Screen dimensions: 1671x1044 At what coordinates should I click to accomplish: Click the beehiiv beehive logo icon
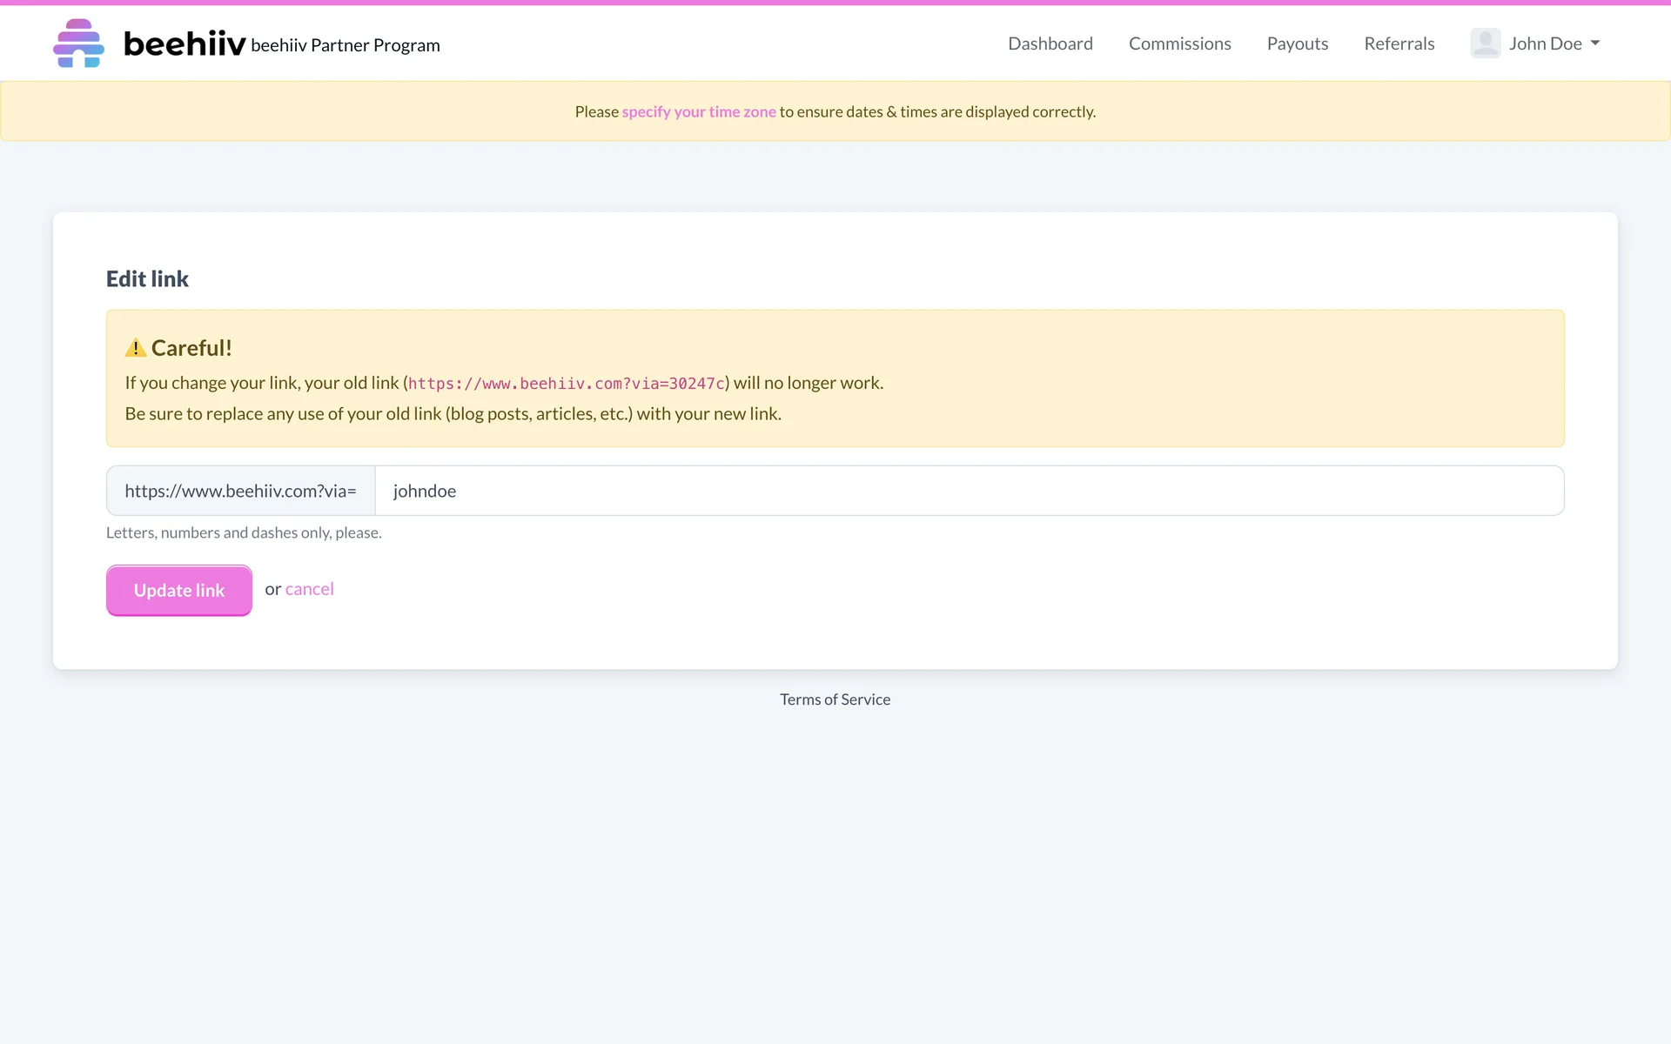(78, 43)
